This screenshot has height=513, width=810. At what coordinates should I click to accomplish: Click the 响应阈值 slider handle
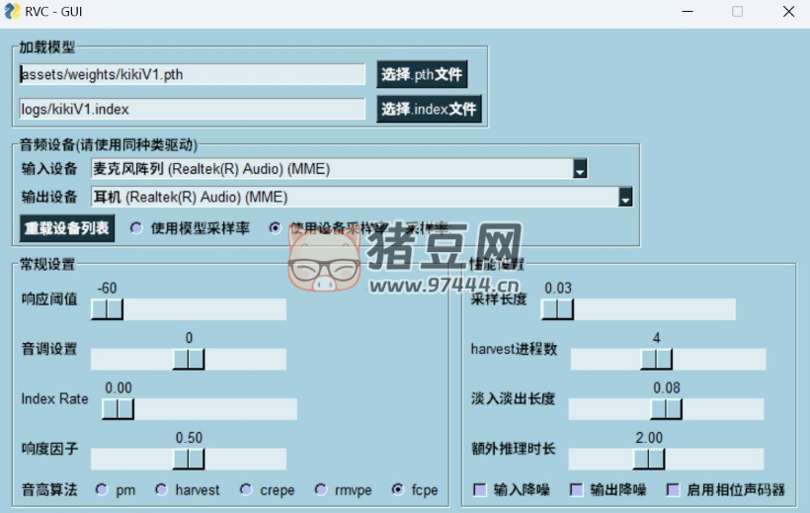pyautogui.click(x=107, y=309)
